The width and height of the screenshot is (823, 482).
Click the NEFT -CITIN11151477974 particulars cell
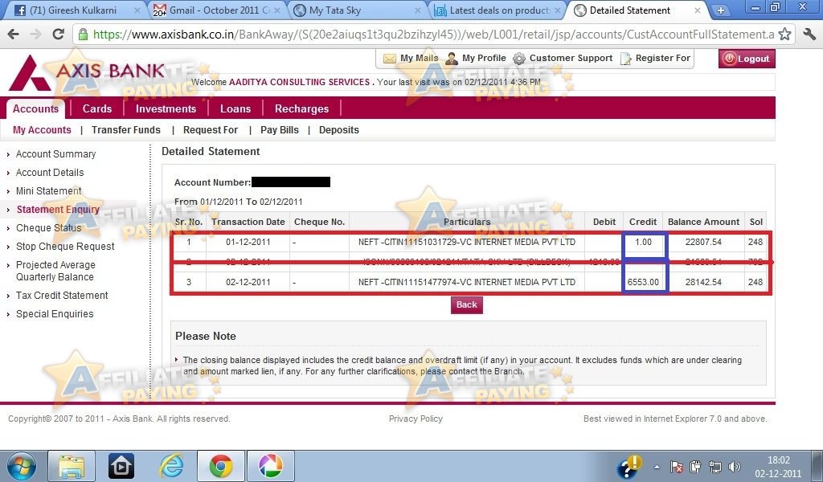tap(467, 282)
